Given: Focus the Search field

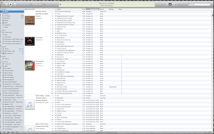Looking at the screenshot, I should tap(199, 4).
